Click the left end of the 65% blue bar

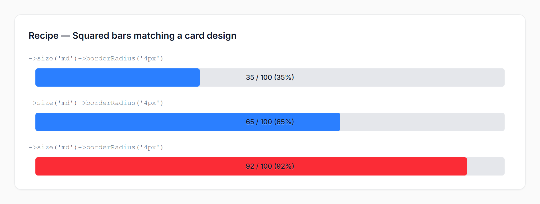tap(40, 122)
